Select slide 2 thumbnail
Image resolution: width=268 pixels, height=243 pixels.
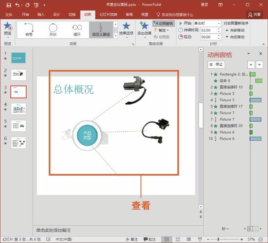pos(18,74)
